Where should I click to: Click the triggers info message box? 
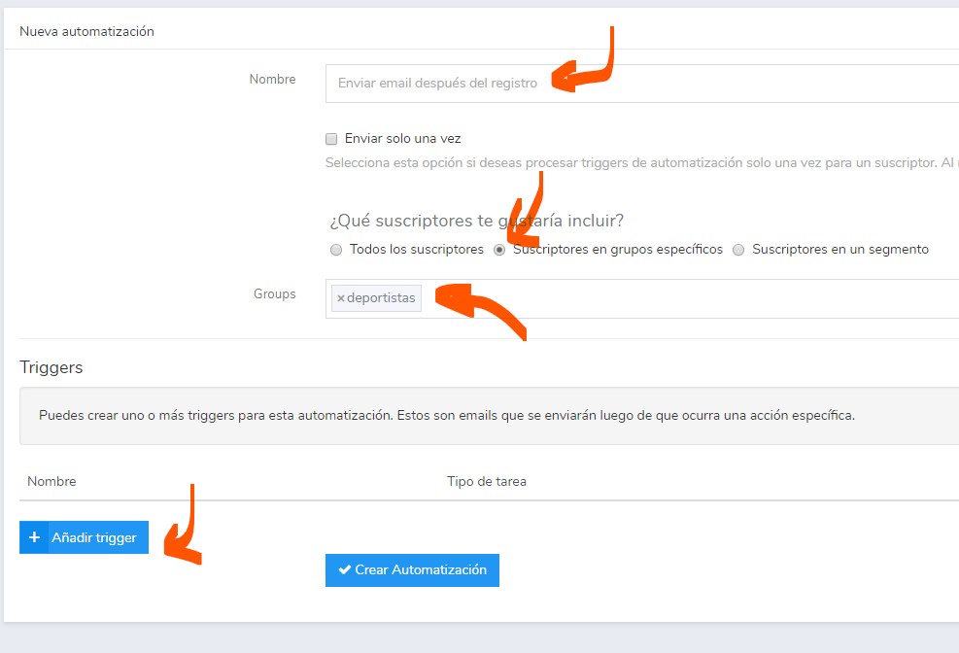tap(490, 416)
